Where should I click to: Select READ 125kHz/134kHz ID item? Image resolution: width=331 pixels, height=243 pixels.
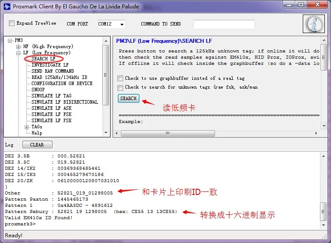[x=59, y=77]
